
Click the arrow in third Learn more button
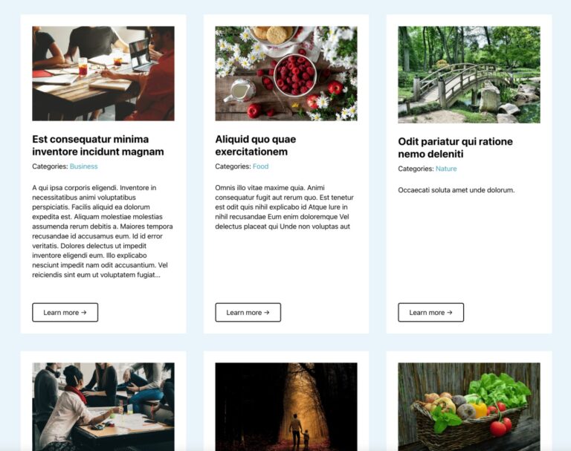pyautogui.click(x=449, y=312)
